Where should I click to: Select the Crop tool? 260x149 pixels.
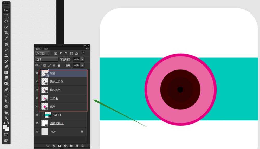pyautogui.click(x=6, y=33)
